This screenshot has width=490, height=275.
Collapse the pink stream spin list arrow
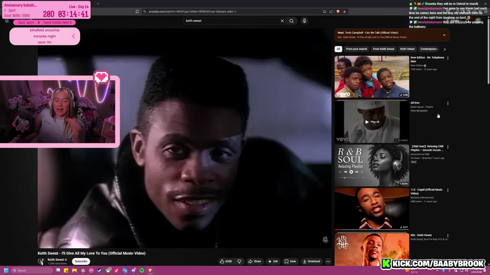coord(73,36)
